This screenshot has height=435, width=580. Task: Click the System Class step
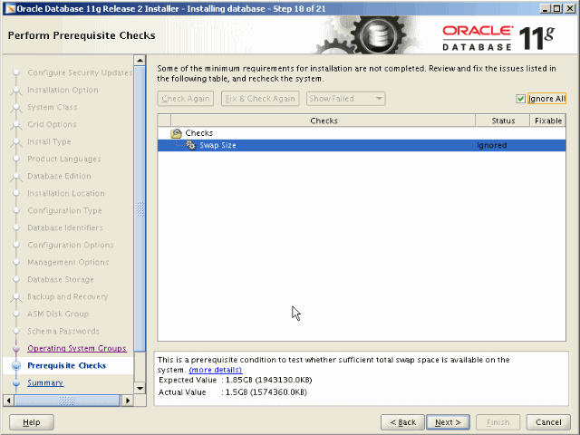coord(53,107)
